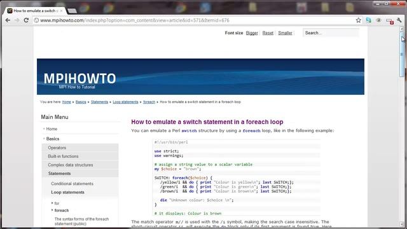Open Statements in the breadcrumb trail
Viewport: 407px width, 229px height.
(99, 102)
